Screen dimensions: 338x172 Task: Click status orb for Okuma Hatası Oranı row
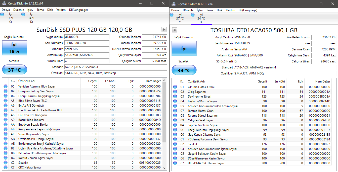tap(175, 87)
